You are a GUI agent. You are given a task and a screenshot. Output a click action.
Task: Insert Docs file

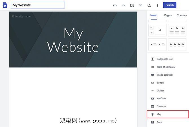pyautogui.click(x=168, y=122)
